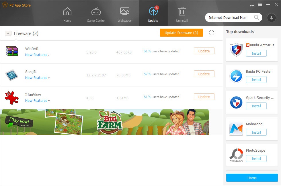
Task: Click the Top downloads heading
Action: click(x=240, y=32)
